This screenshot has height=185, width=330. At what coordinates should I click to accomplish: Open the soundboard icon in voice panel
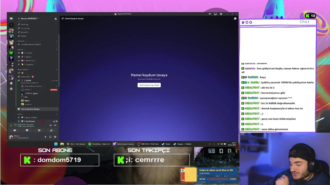pyautogui.click(x=51, y=130)
